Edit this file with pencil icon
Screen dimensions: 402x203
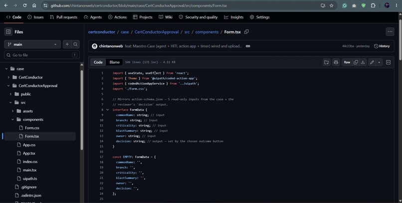tap(372, 62)
